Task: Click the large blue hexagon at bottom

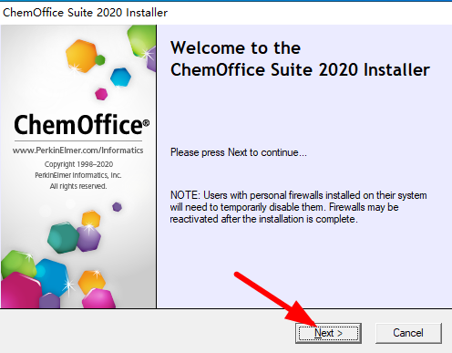Action: point(52,277)
